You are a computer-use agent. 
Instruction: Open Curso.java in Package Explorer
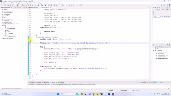pos(10,33)
